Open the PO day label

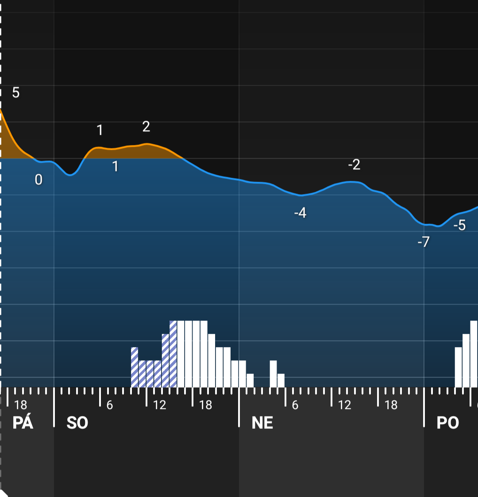tap(447, 423)
